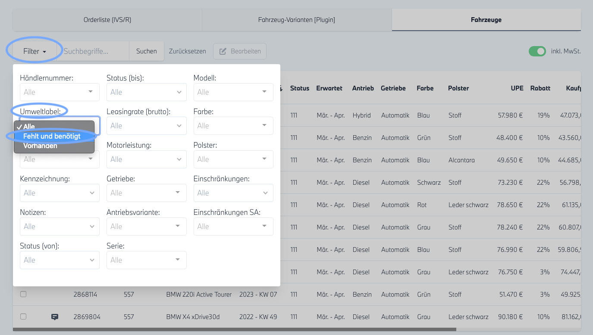Open the Getriebe filter dropdown

146,193
